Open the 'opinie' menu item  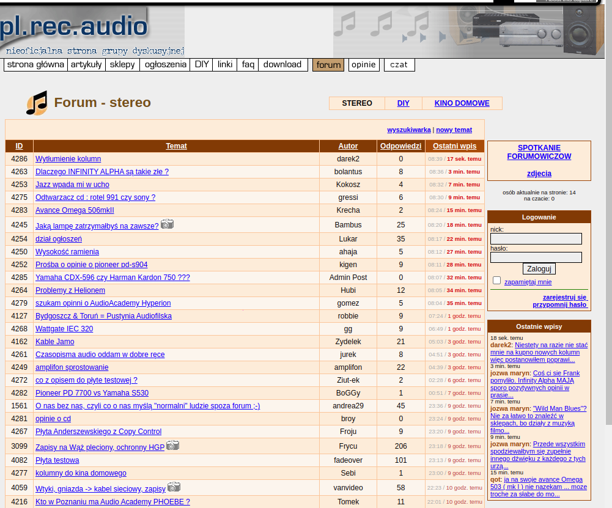(x=363, y=65)
